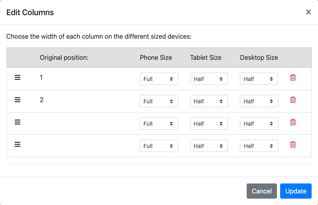The image size is (318, 205).
Task: Click the Original position column header
Action: tap(64, 57)
